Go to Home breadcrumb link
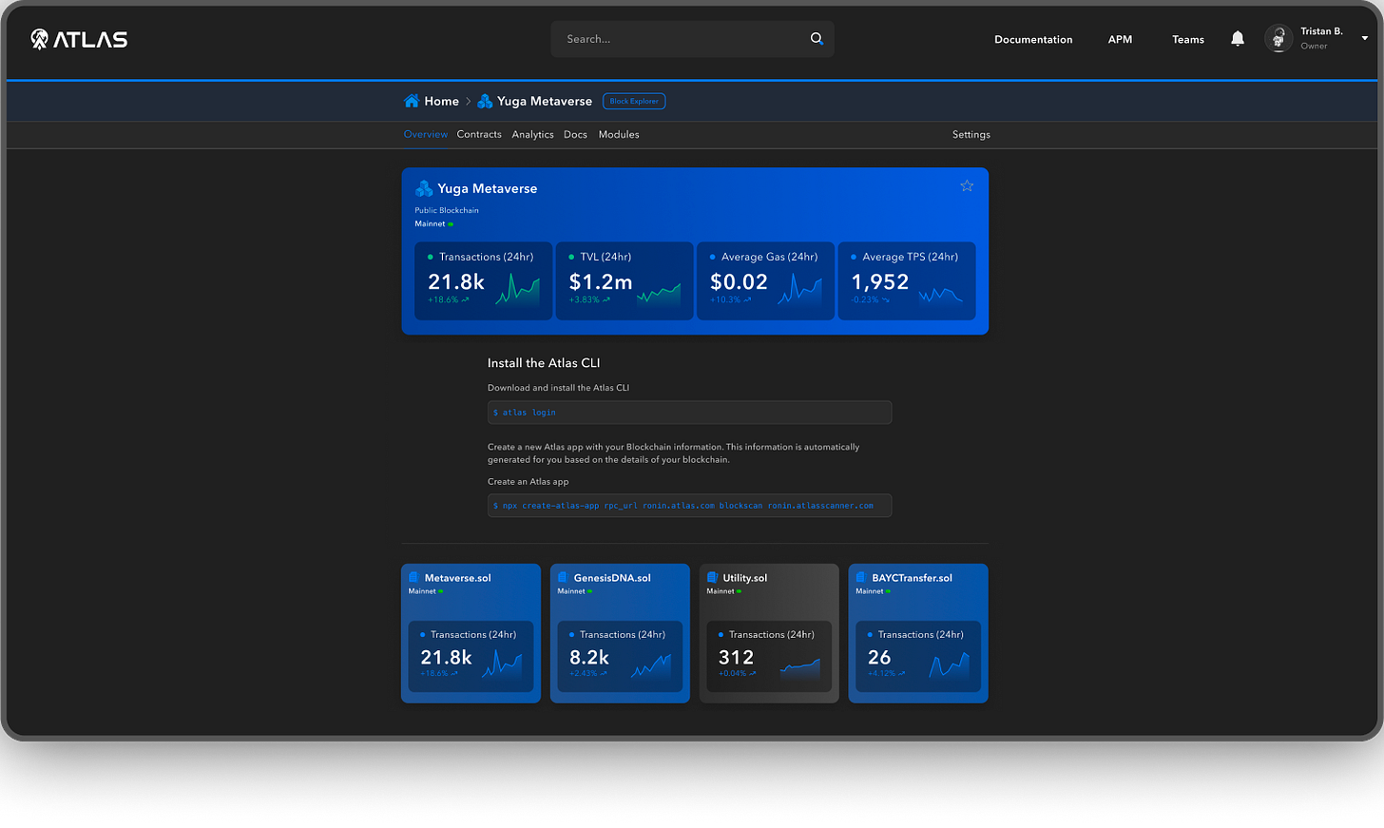The height and width of the screenshot is (828, 1384). 441,101
